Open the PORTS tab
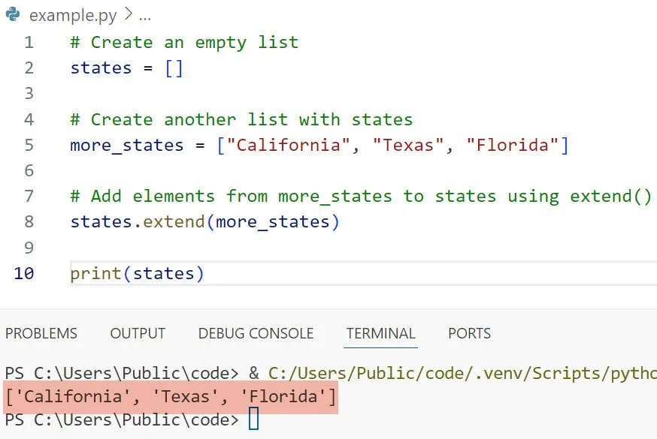This screenshot has height=439, width=657. click(x=469, y=333)
